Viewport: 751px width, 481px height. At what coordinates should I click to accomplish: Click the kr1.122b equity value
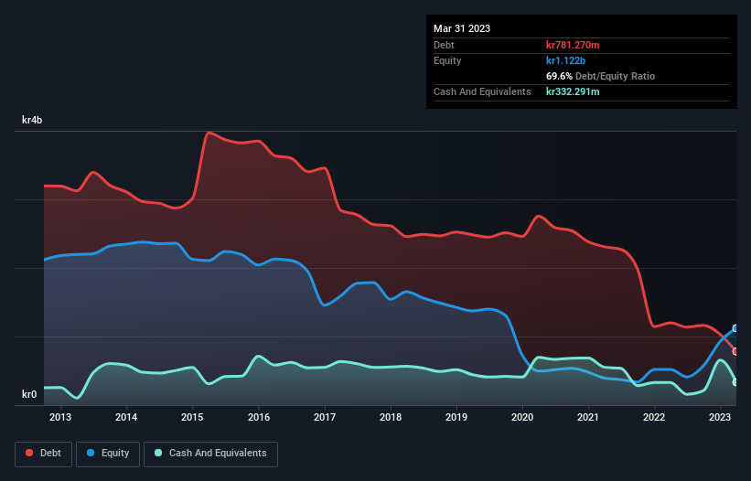[x=565, y=60]
